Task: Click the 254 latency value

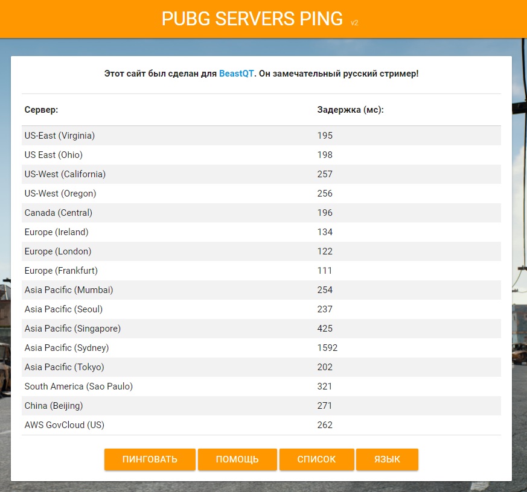Action: (325, 290)
